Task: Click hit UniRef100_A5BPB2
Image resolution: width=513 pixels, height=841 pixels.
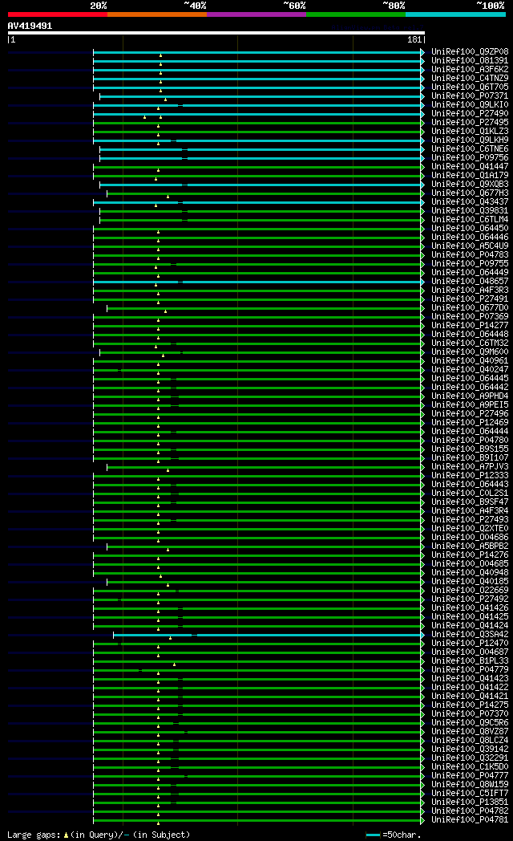Action: (471, 546)
